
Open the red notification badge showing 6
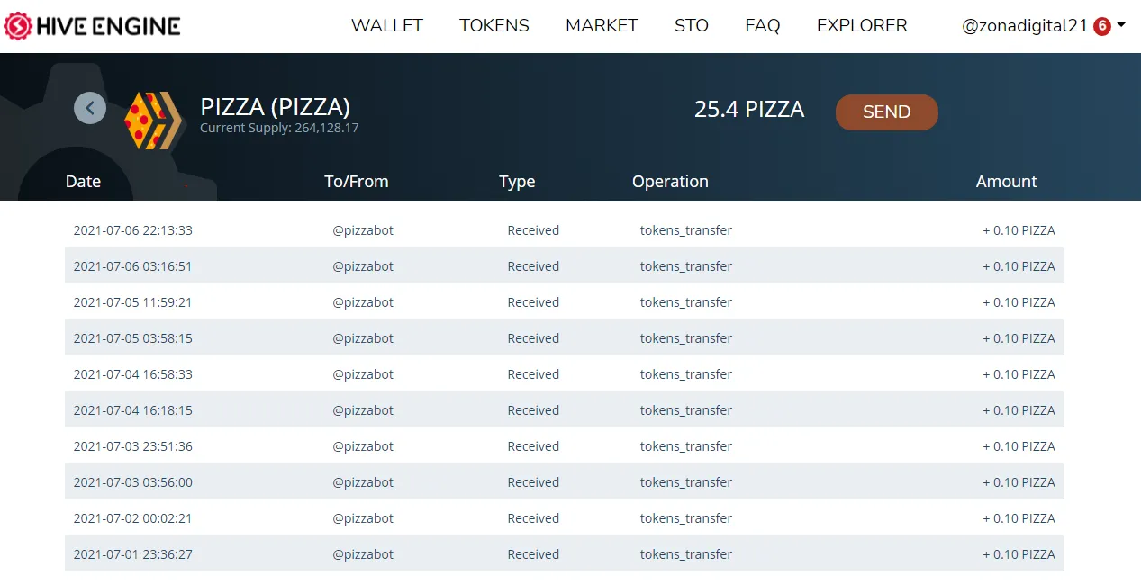[x=1101, y=26]
